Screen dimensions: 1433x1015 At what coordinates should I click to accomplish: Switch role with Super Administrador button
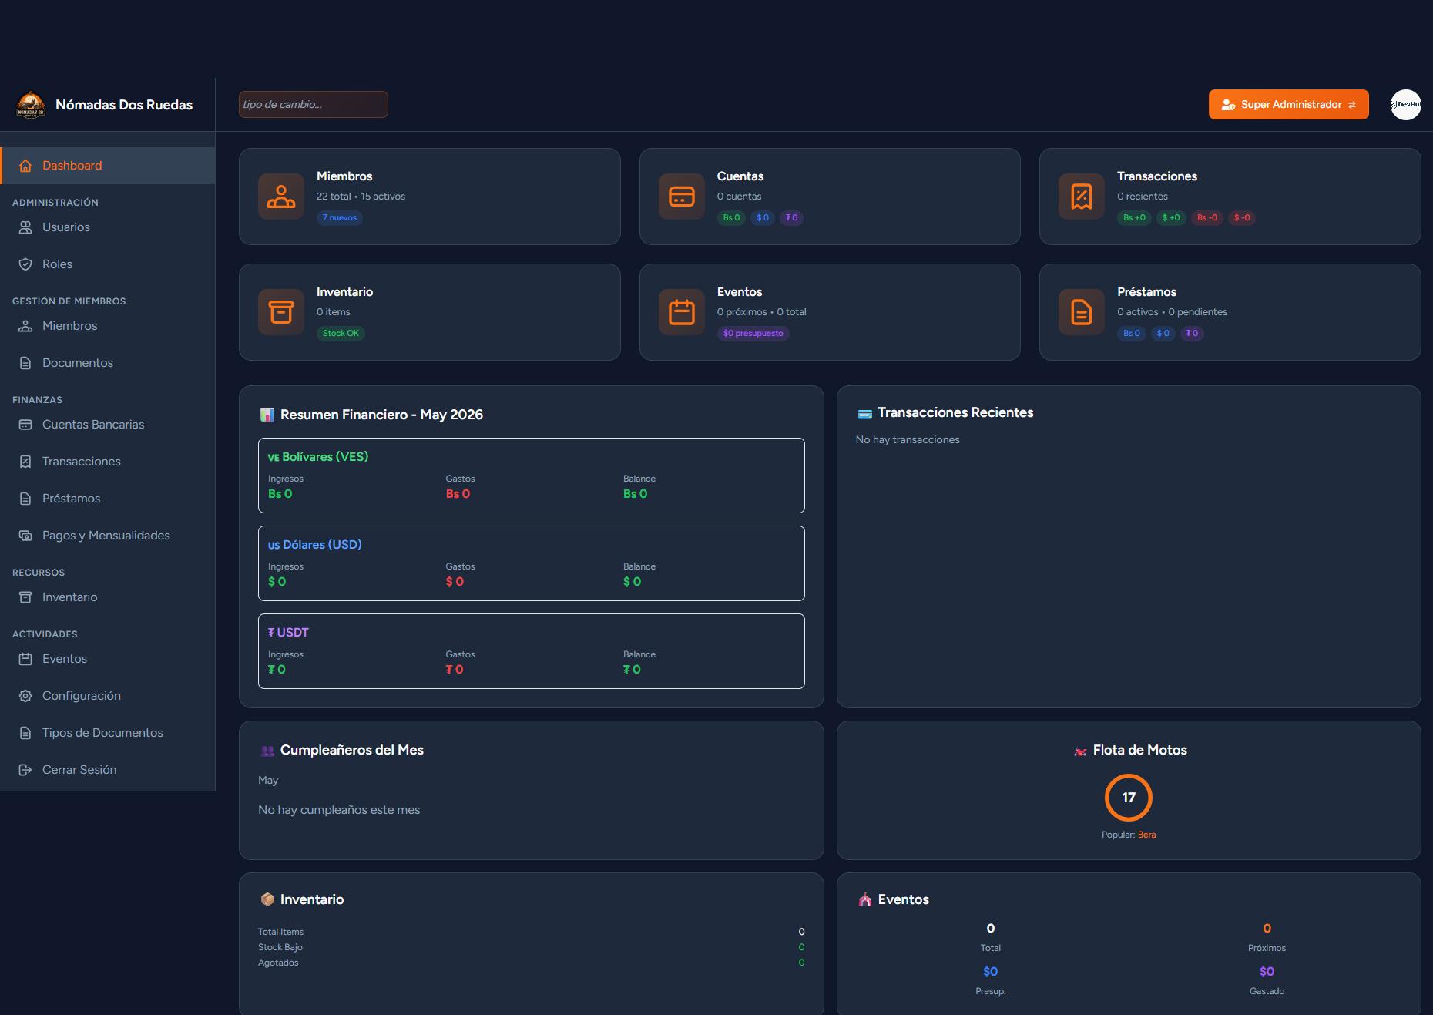point(1289,105)
